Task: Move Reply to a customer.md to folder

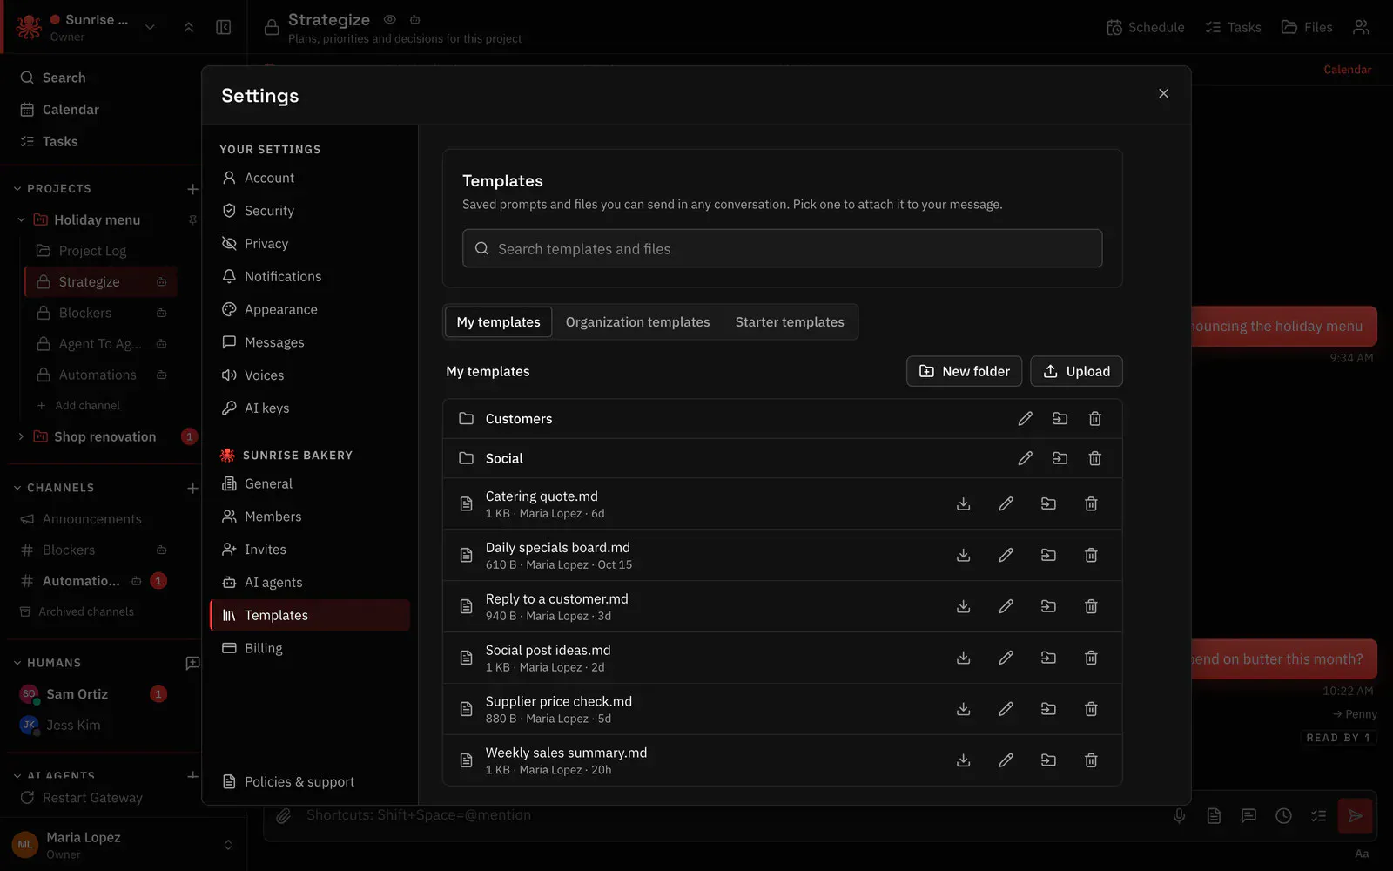Action: [x=1048, y=606]
